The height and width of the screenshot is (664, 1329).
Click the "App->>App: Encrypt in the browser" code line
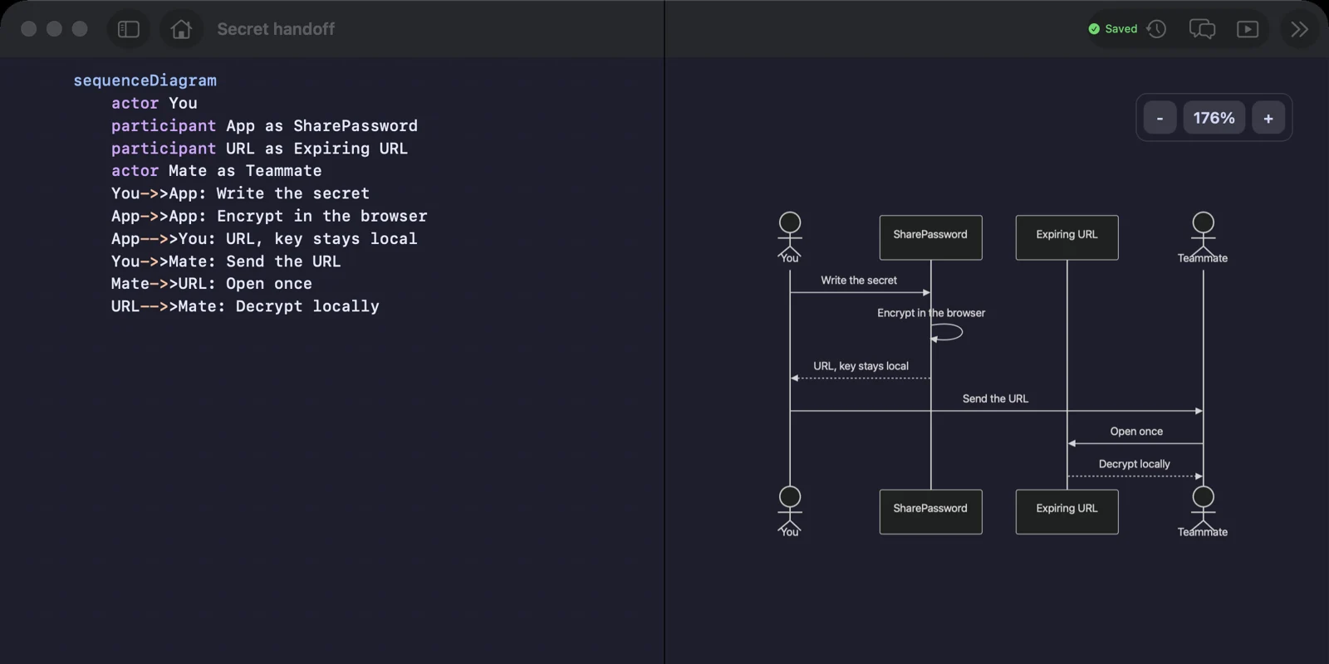click(x=270, y=216)
